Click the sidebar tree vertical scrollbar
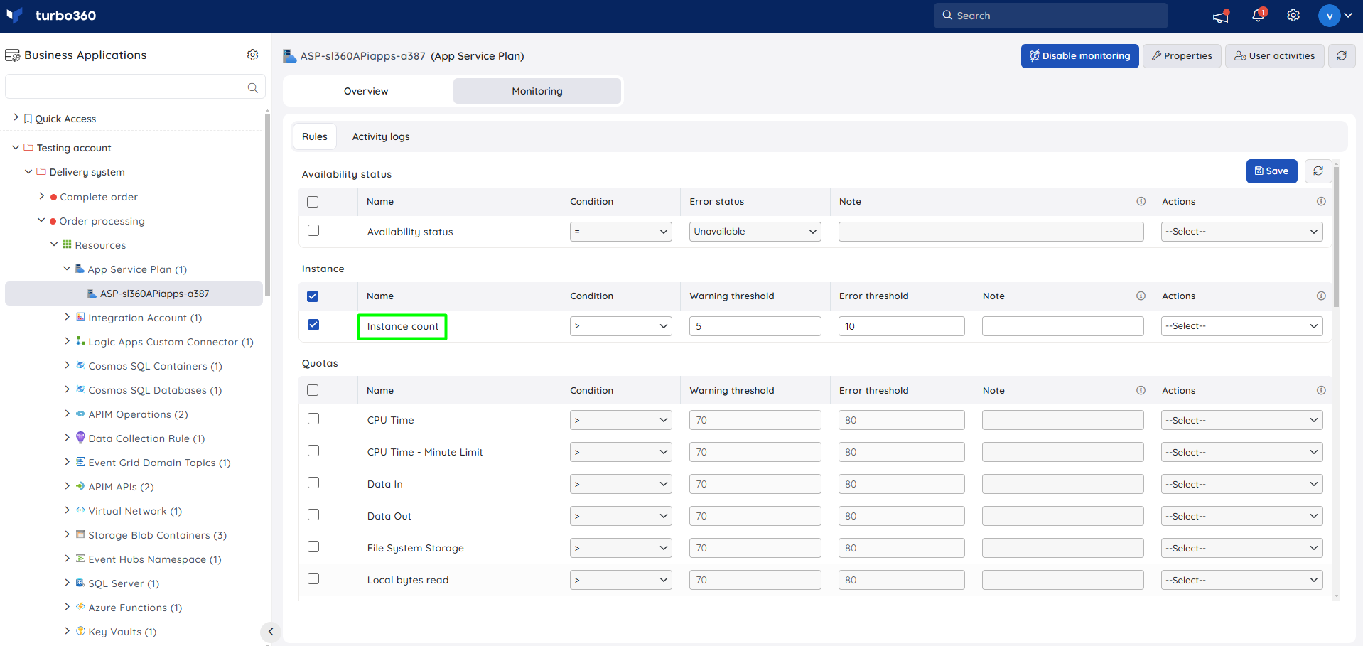 point(267,204)
